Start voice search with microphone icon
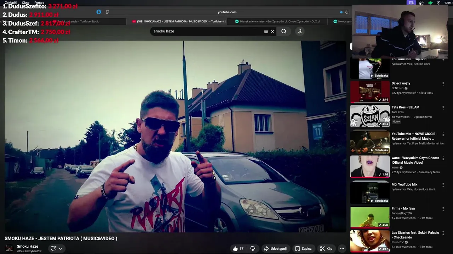 (300, 31)
